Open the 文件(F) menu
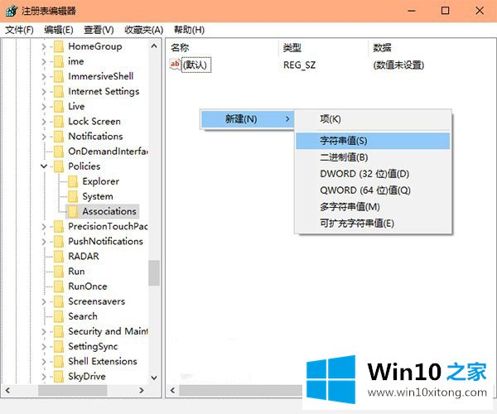Image resolution: width=497 pixels, height=414 pixels. (20, 30)
